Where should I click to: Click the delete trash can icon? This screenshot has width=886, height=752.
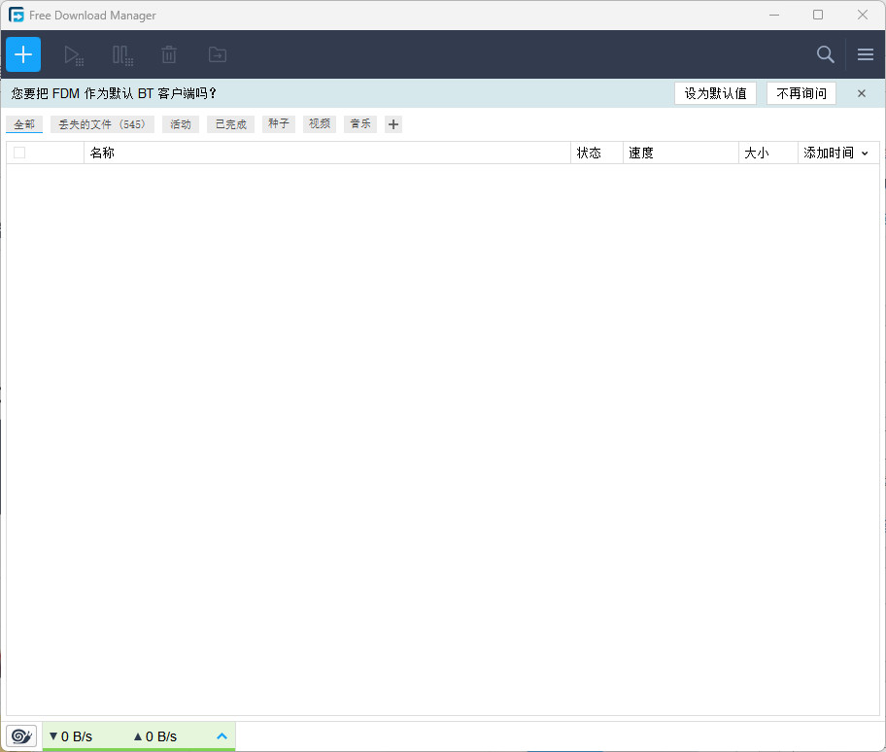tap(169, 54)
